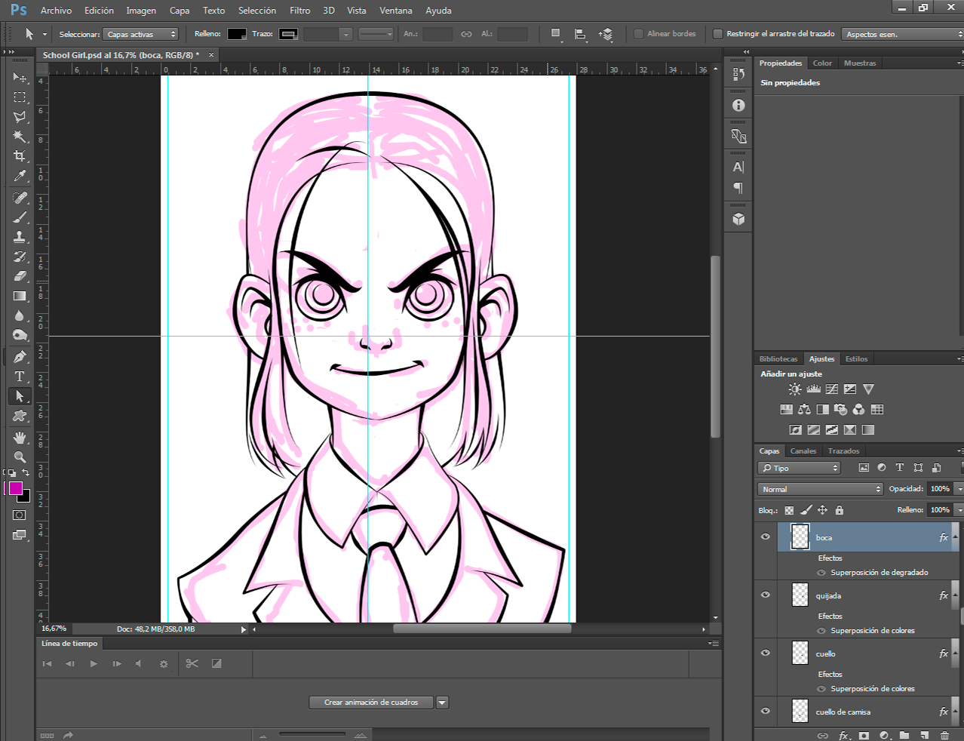Viewport: 964px width, 741px height.
Task: Select the Move tool
Action: tap(20, 78)
